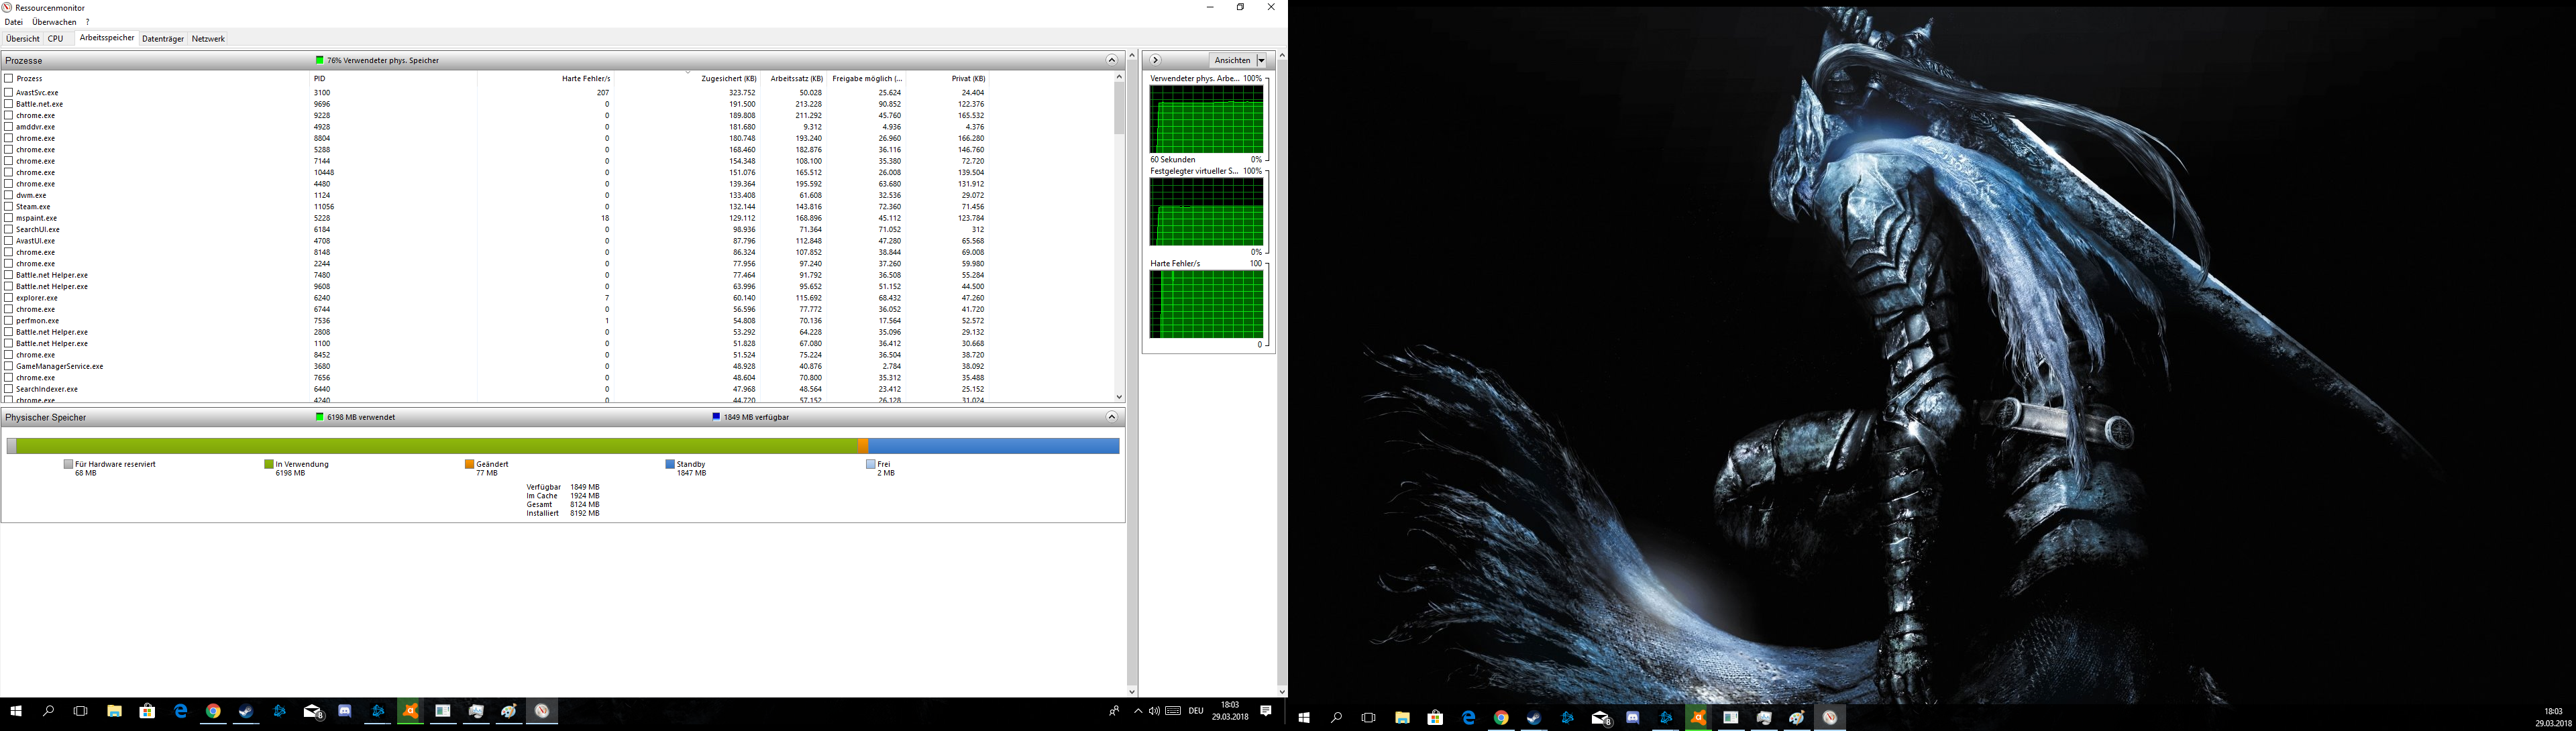Click the process list vertical scrollbar thumb

click(x=1119, y=108)
